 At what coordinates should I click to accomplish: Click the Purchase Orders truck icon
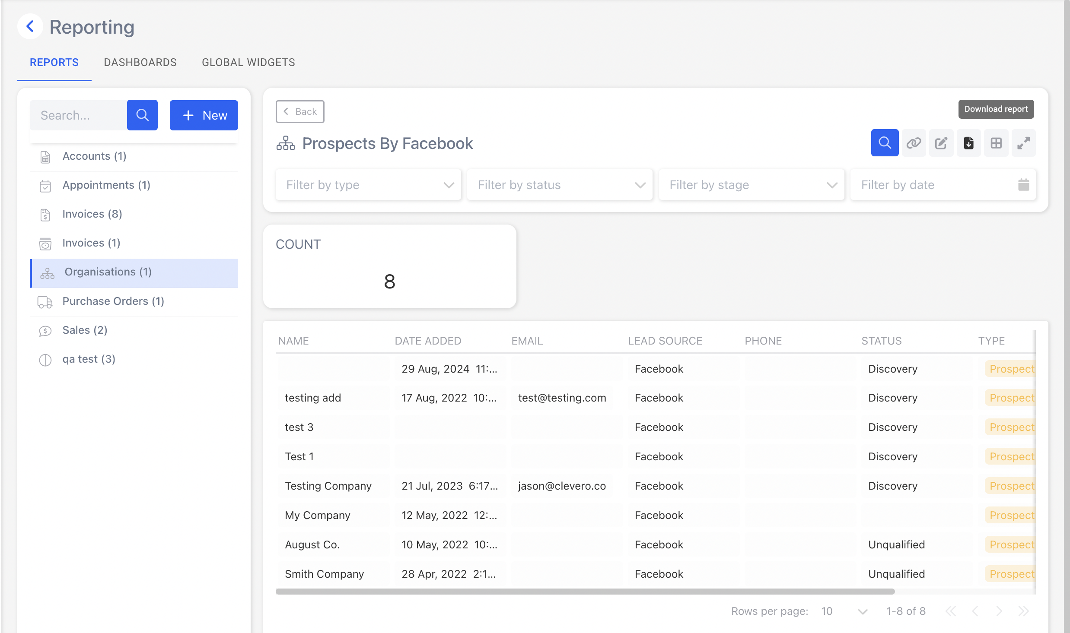tap(45, 302)
